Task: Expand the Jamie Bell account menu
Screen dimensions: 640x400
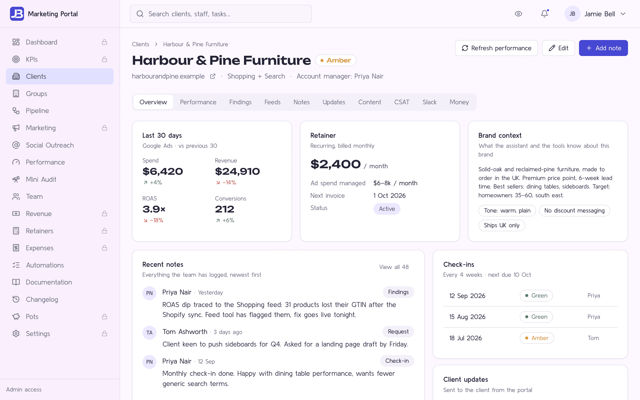Action: click(x=596, y=14)
